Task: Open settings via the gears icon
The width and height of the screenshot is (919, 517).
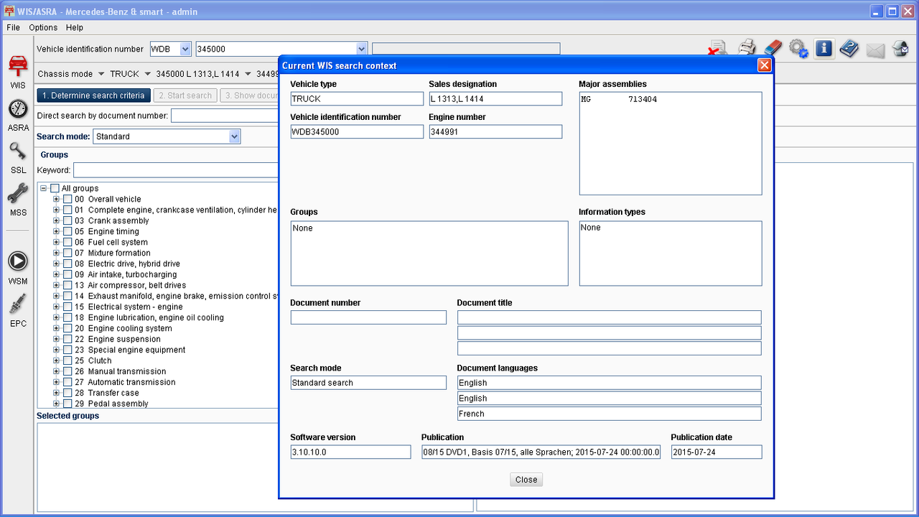Action: tap(798, 48)
